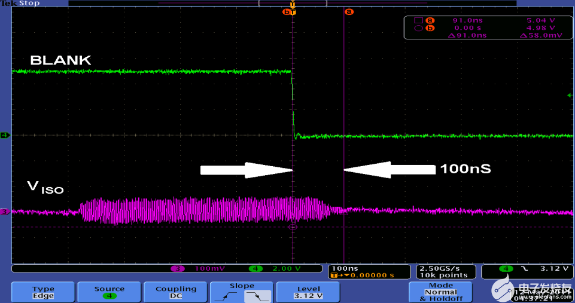Select the channel 4 ground marker on left edge
This screenshot has height=303, width=575.
pyautogui.click(x=5, y=135)
